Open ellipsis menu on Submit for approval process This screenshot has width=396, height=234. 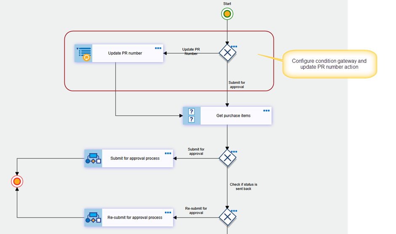pyautogui.click(x=168, y=153)
